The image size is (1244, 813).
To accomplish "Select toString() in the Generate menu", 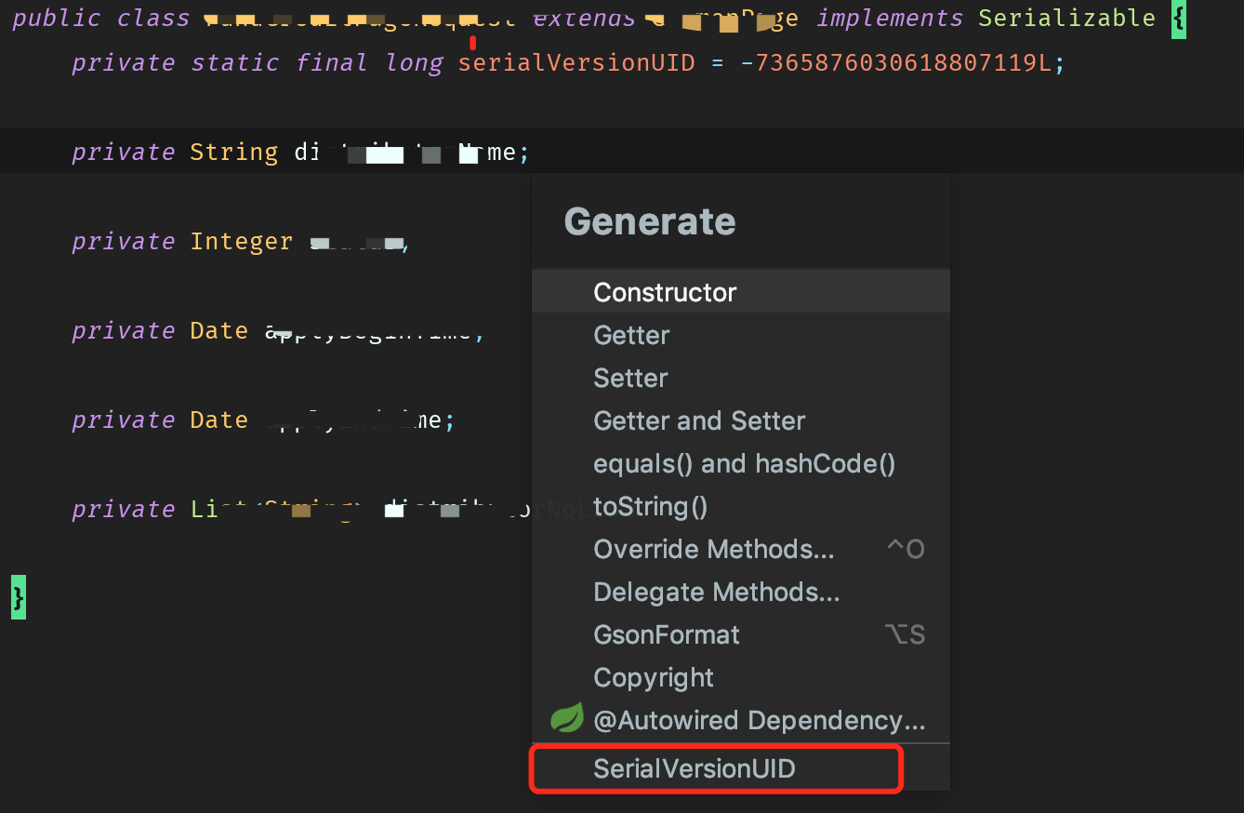I will (740, 506).
